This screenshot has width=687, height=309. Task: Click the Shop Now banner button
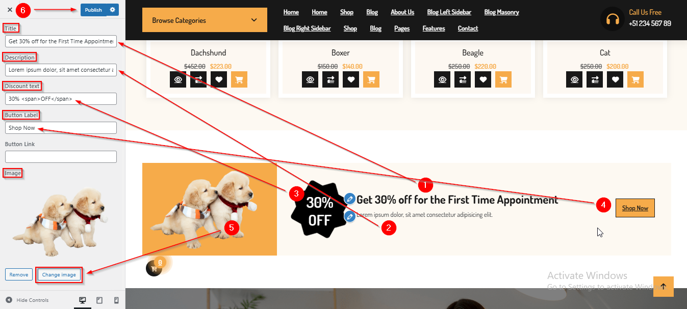(635, 208)
